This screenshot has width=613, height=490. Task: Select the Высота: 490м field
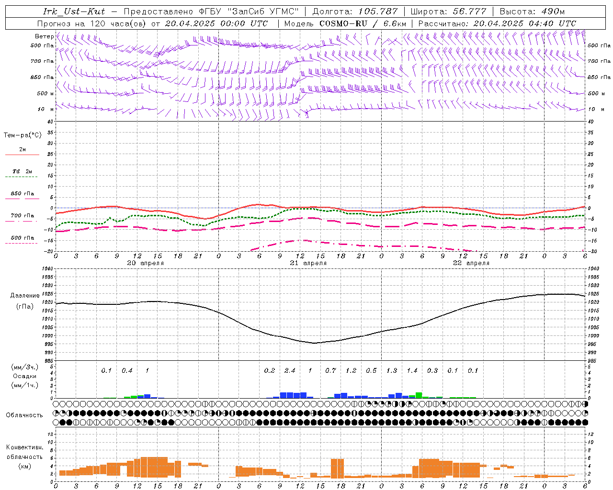click(x=532, y=11)
